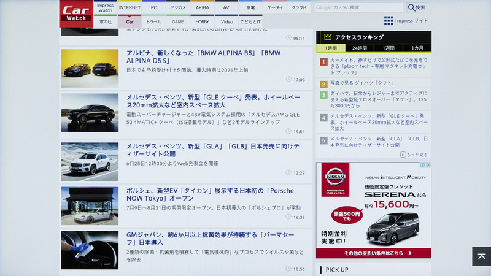This screenshot has height=276, width=491.
Task: Open ranking item カーメイト ploom tech charger
Action: pyautogui.click(x=379, y=66)
